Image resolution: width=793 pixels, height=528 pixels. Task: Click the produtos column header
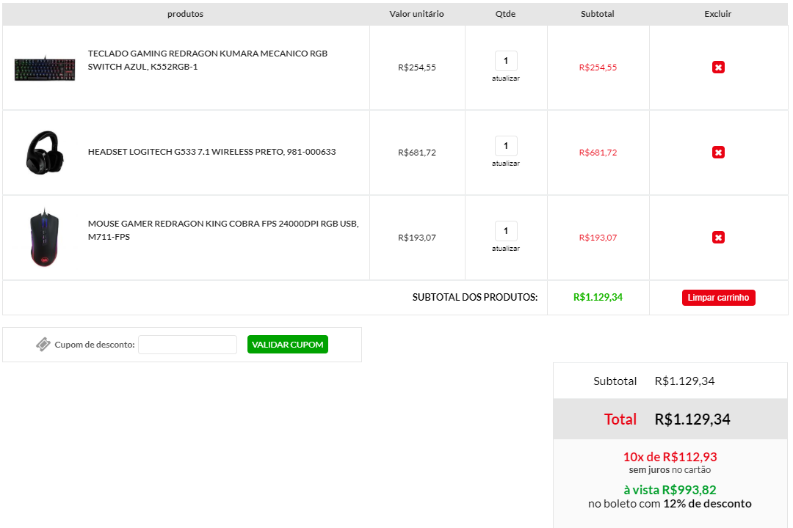click(x=185, y=14)
